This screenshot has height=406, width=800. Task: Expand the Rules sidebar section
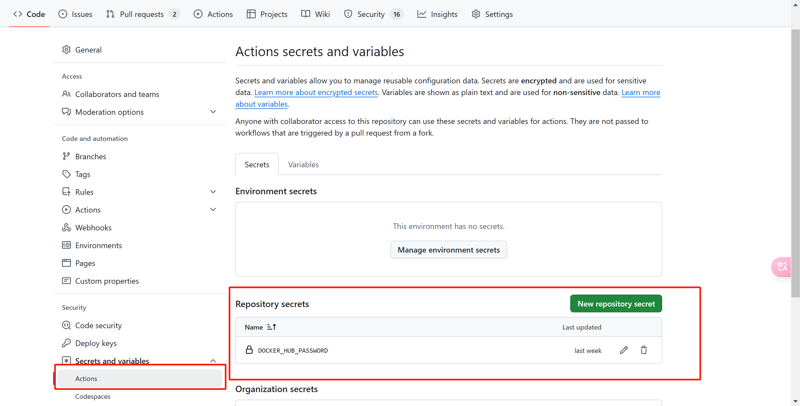click(213, 192)
